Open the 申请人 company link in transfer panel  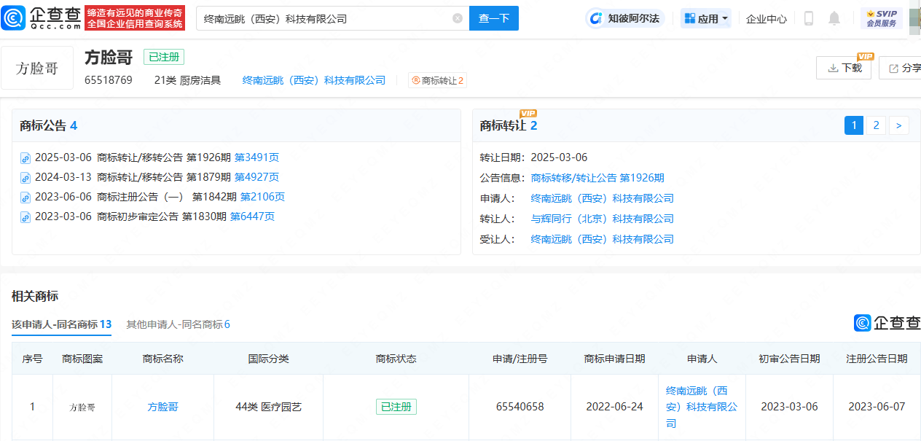(603, 198)
